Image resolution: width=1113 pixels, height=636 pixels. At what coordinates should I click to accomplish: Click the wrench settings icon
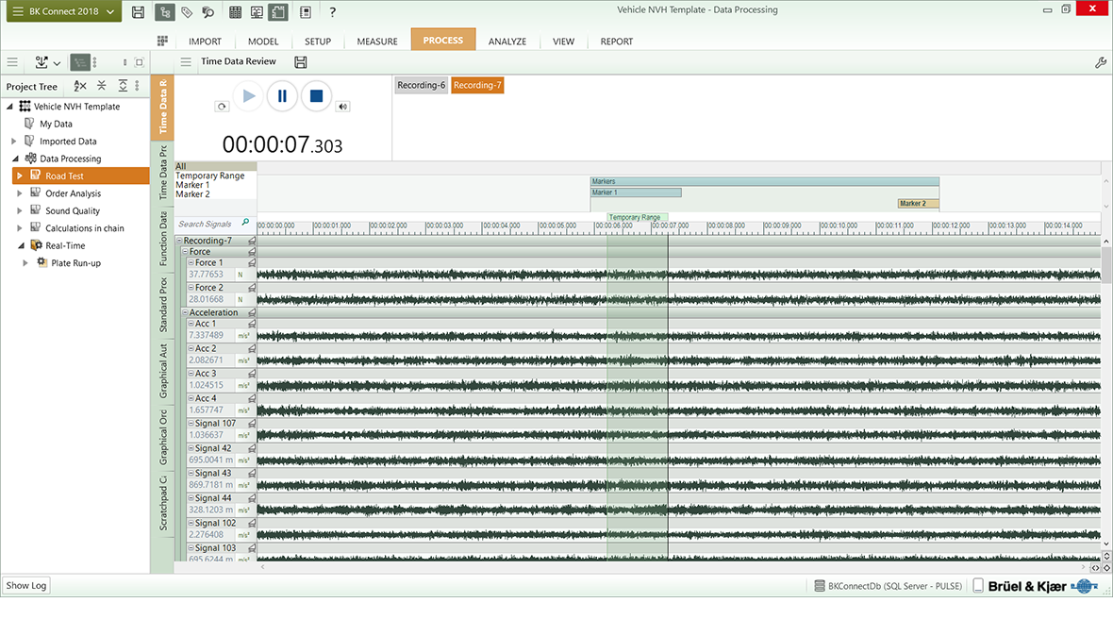tap(1100, 62)
